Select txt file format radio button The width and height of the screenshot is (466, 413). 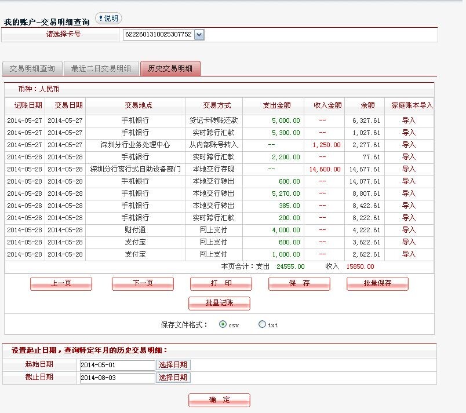pos(262,324)
